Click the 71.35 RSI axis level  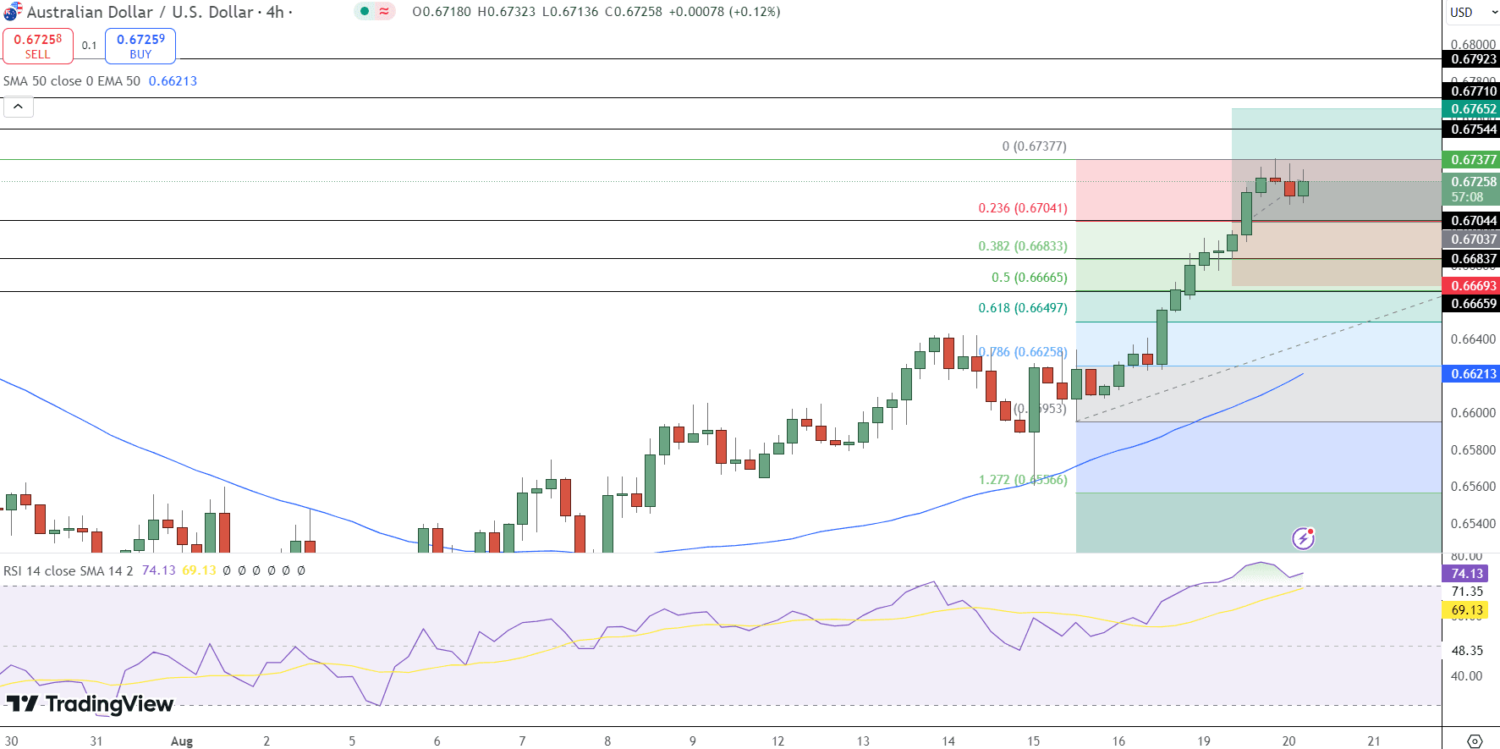tap(1467, 592)
